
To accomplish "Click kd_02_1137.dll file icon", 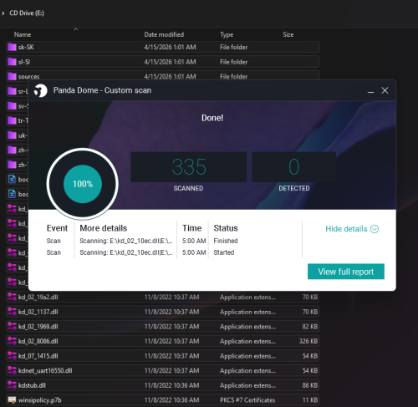I will (x=12, y=312).
